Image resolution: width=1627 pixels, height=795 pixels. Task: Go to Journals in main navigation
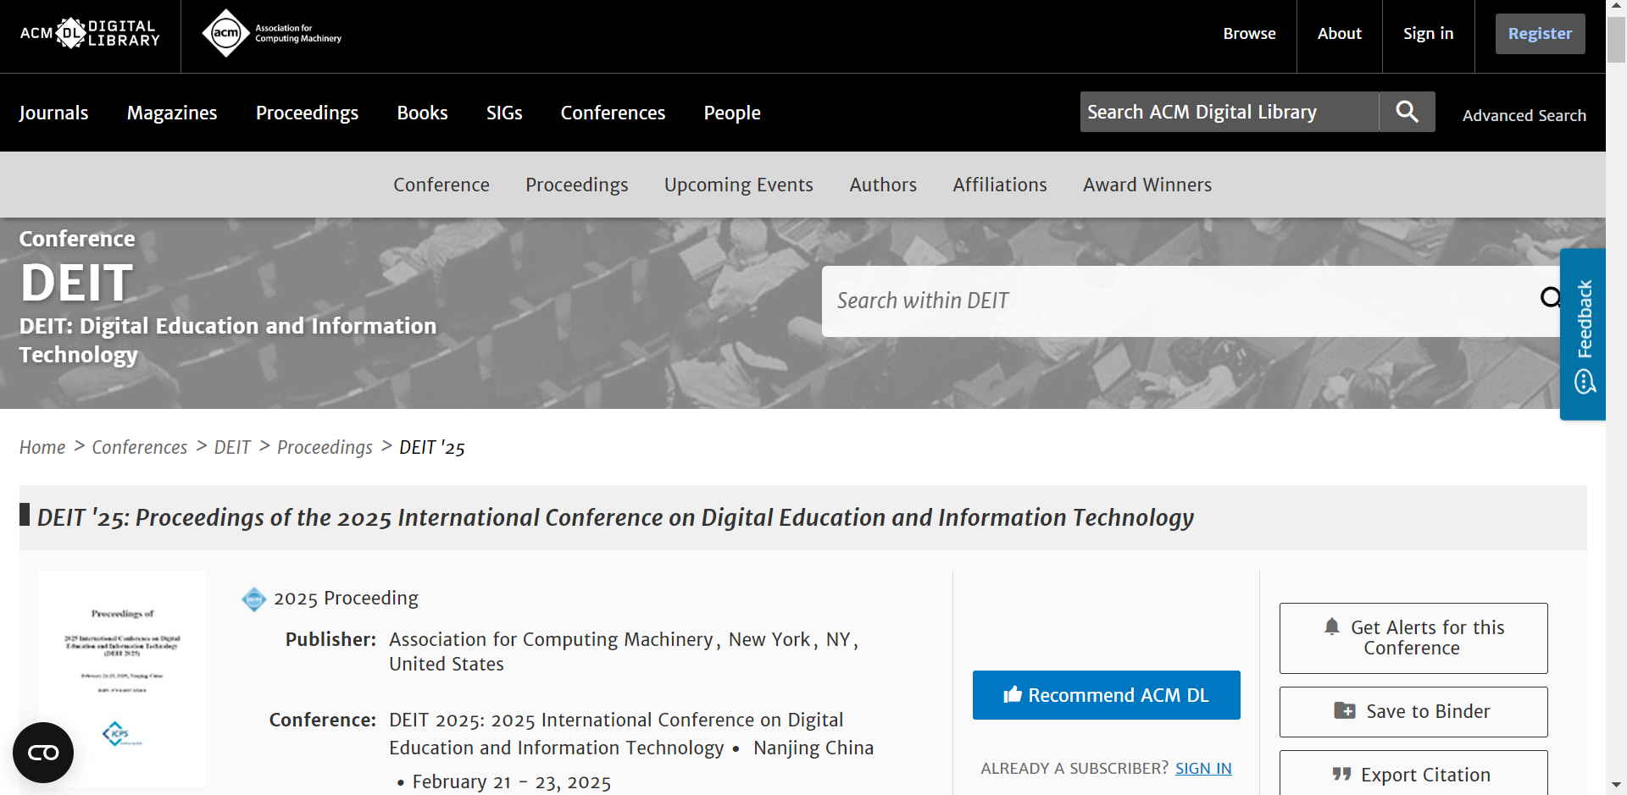pyautogui.click(x=53, y=113)
